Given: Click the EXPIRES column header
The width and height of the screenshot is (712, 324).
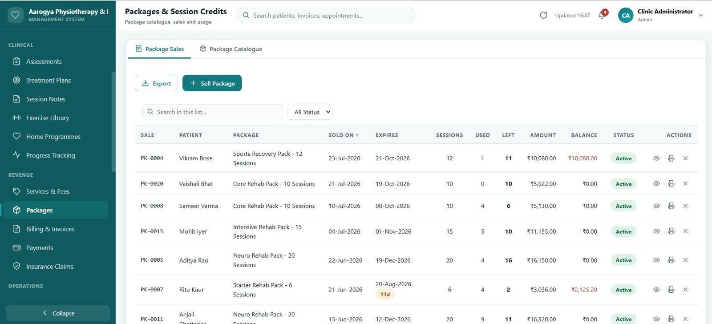Looking at the screenshot, I should tap(387, 135).
